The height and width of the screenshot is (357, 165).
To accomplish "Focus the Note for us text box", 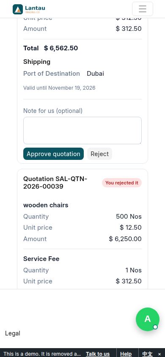I will pyautogui.click(x=82, y=130).
